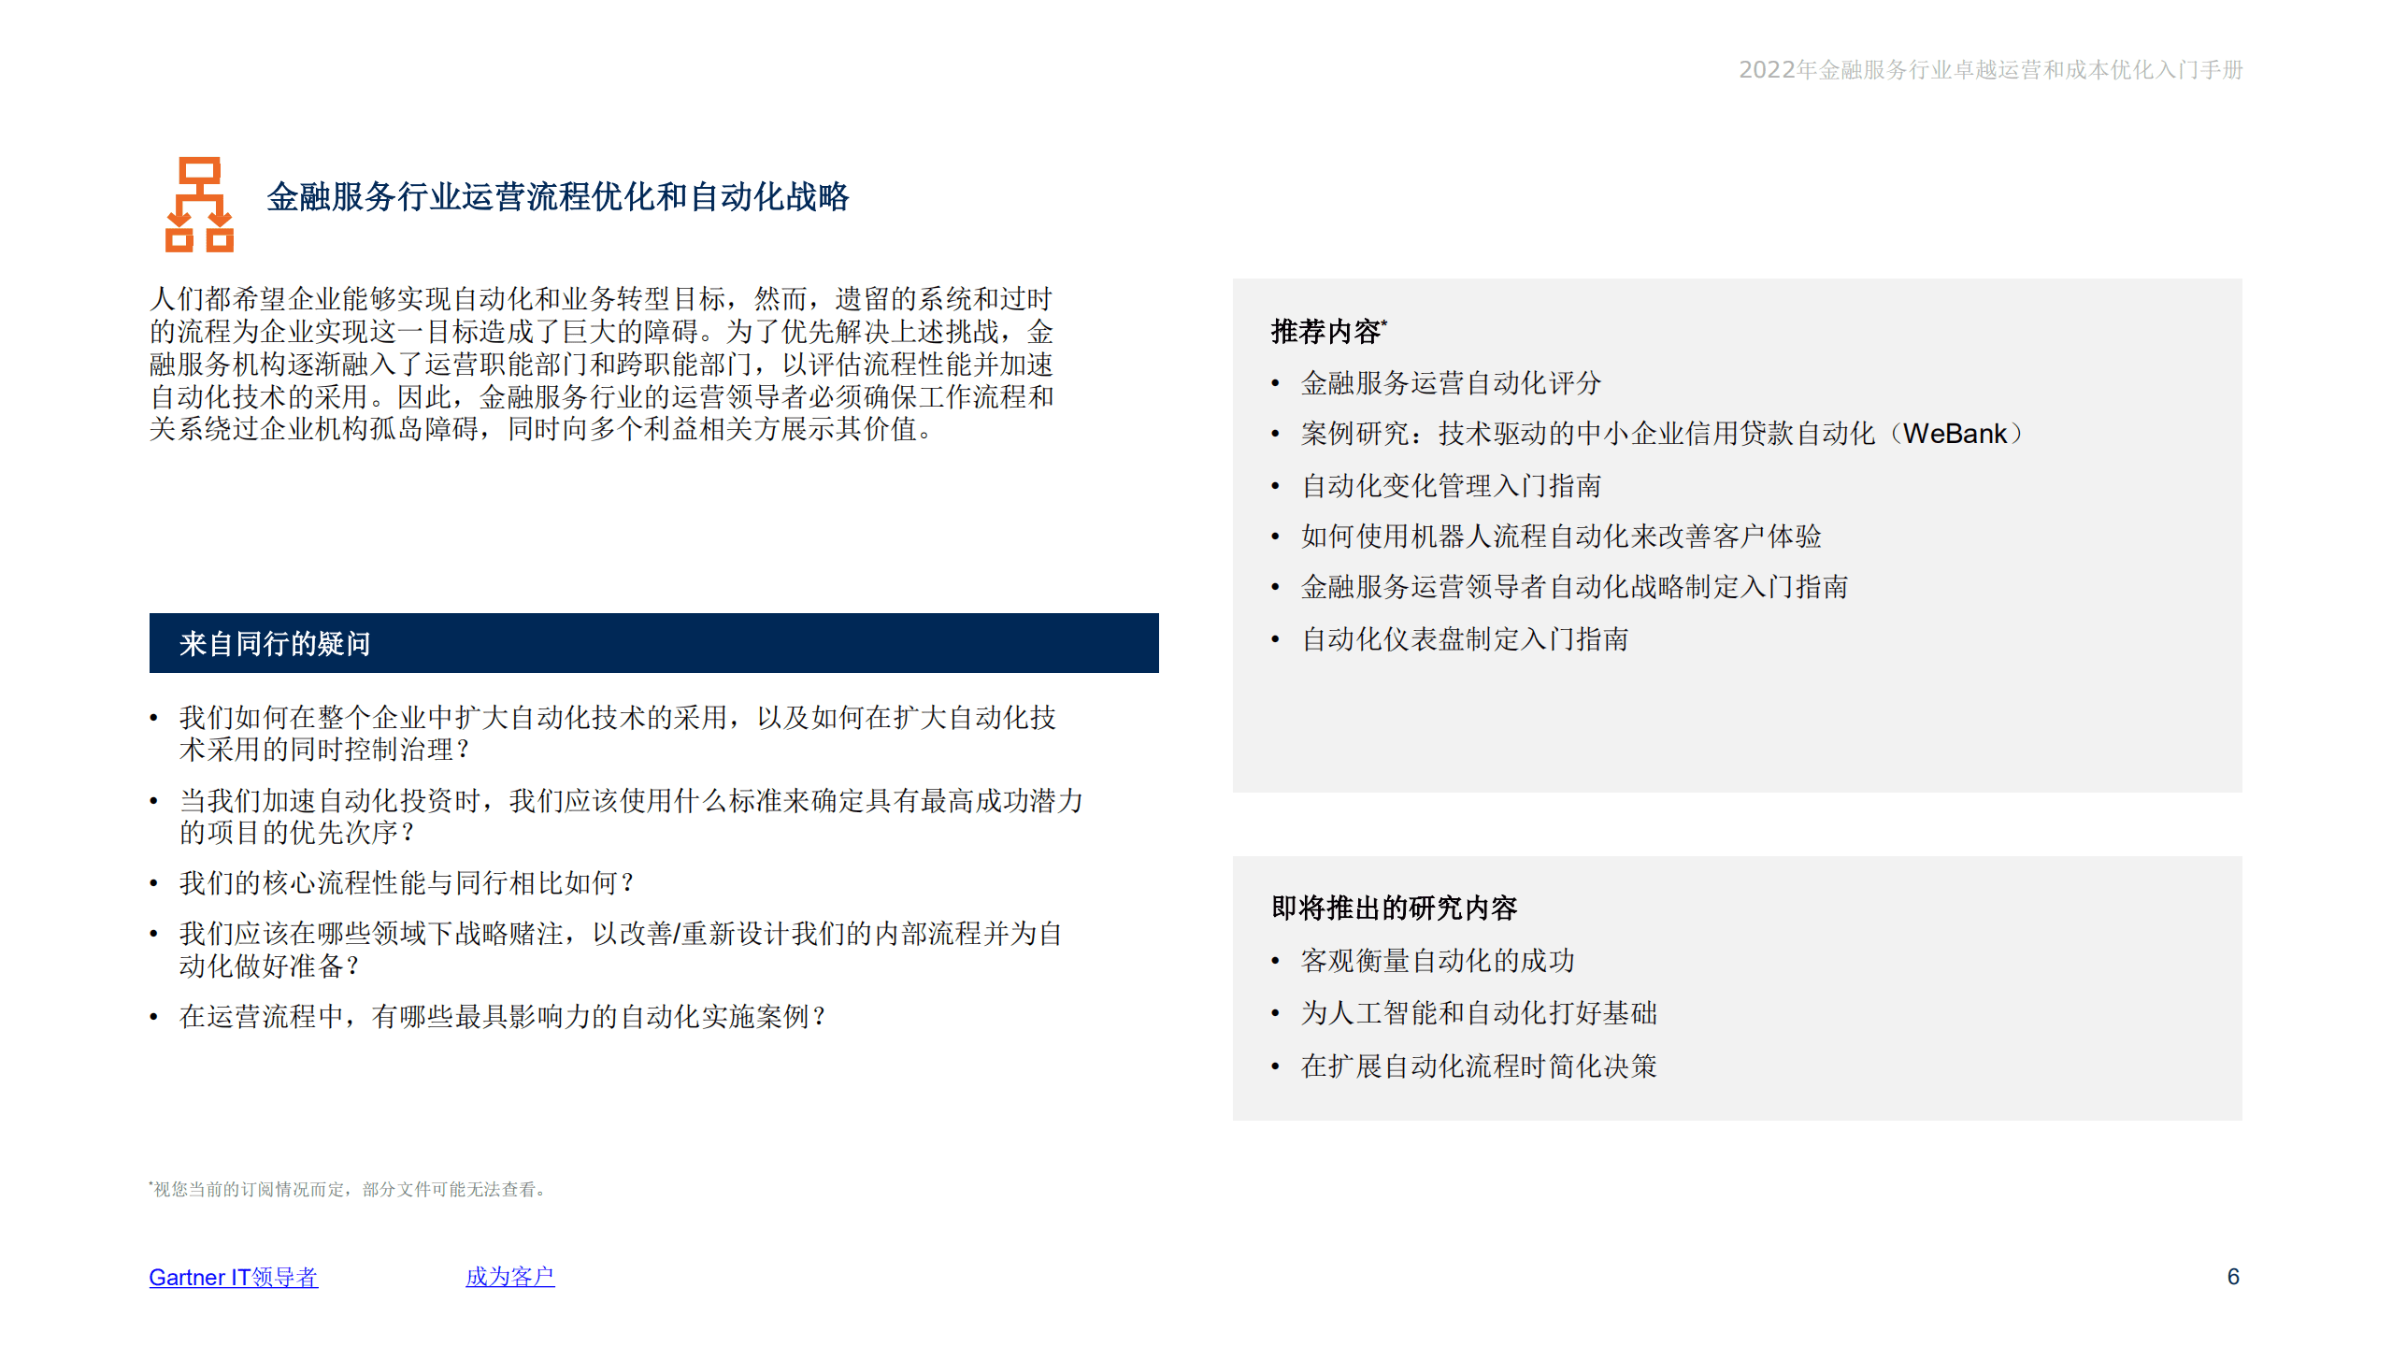Open 客观衡量自动化的成功 research item
The image size is (2392, 1345).
click(x=1436, y=960)
